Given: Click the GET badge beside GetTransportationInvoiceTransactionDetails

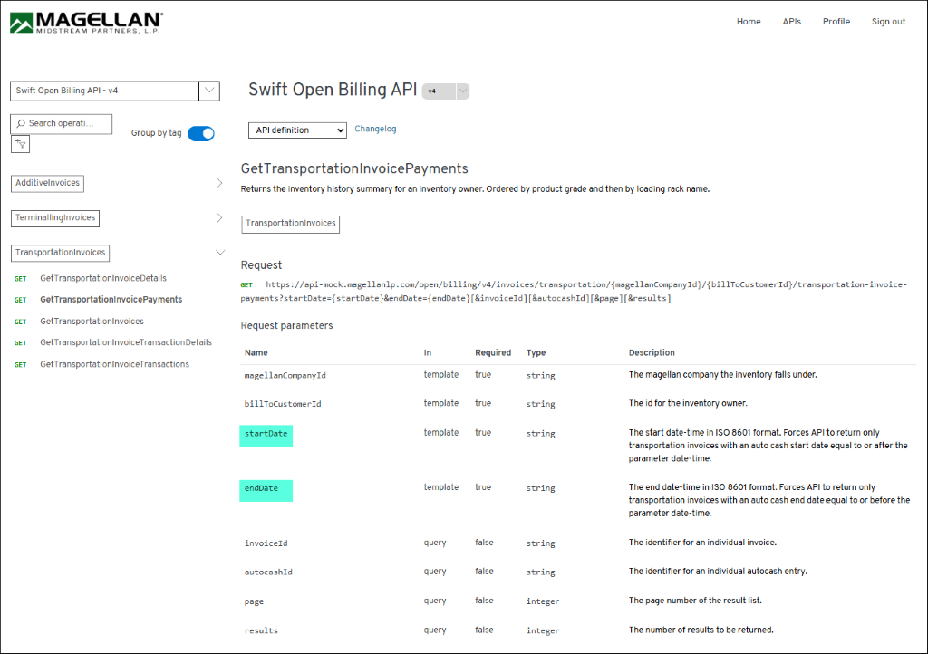Looking at the screenshot, I should pos(21,342).
